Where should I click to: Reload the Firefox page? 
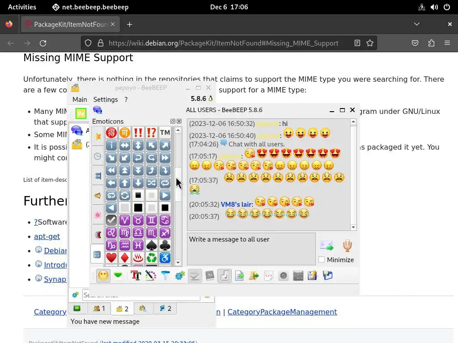(x=43, y=43)
